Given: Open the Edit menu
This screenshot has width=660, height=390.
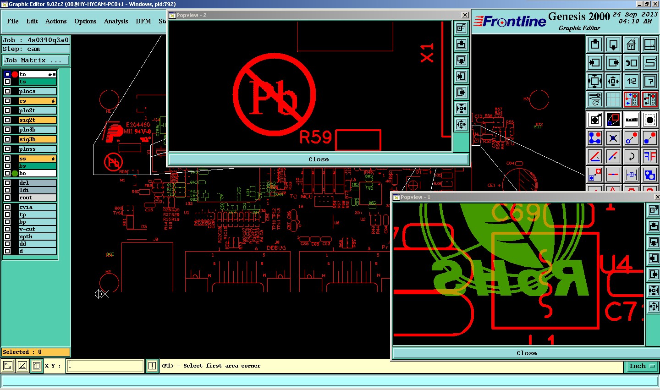Looking at the screenshot, I should click(x=32, y=21).
